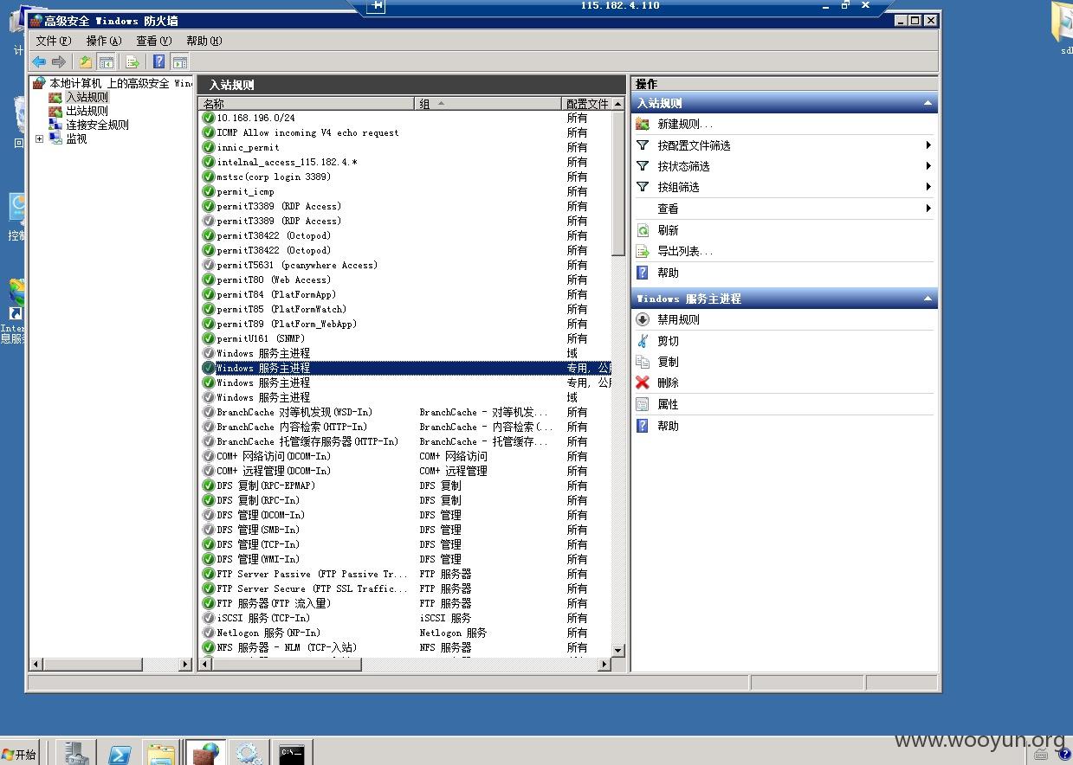Click the gear-style taskbar icon next to the firewall
Screen dimensions: 1073x765
(249, 753)
